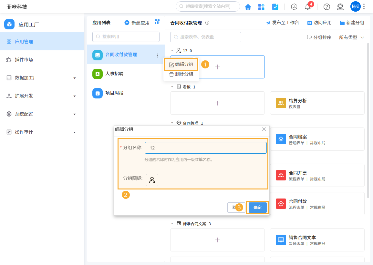Open the 搭贝 avatar badge top right
The height and width of the screenshot is (265, 373).
[x=355, y=6]
